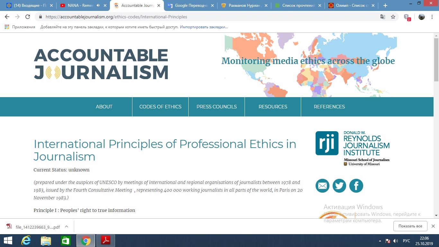Show hidden system tray icons arrow
This screenshot has width=439, height=247.
[380, 241]
